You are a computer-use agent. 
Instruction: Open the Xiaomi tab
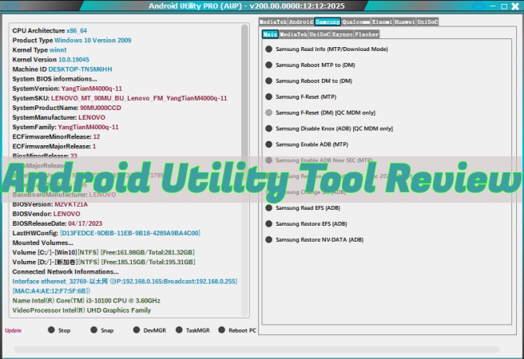pyautogui.click(x=382, y=22)
